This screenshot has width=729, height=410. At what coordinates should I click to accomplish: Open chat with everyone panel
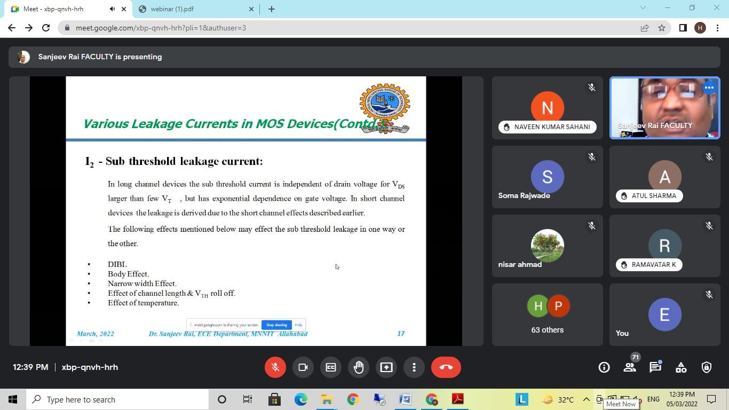[x=655, y=367]
